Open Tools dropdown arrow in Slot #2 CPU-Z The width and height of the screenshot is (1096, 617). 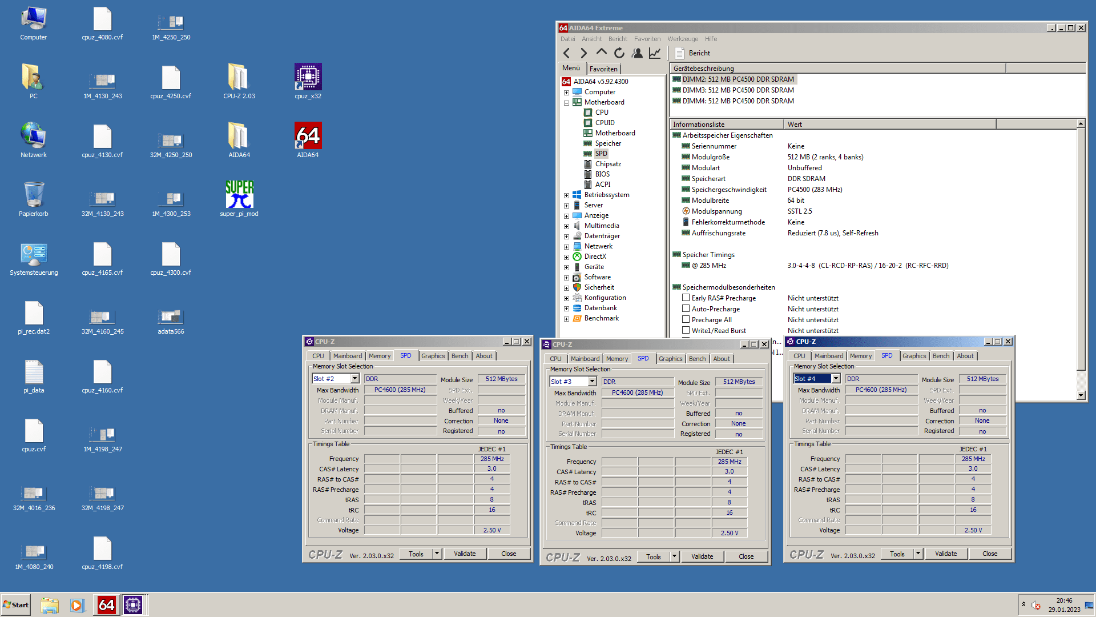[437, 554]
